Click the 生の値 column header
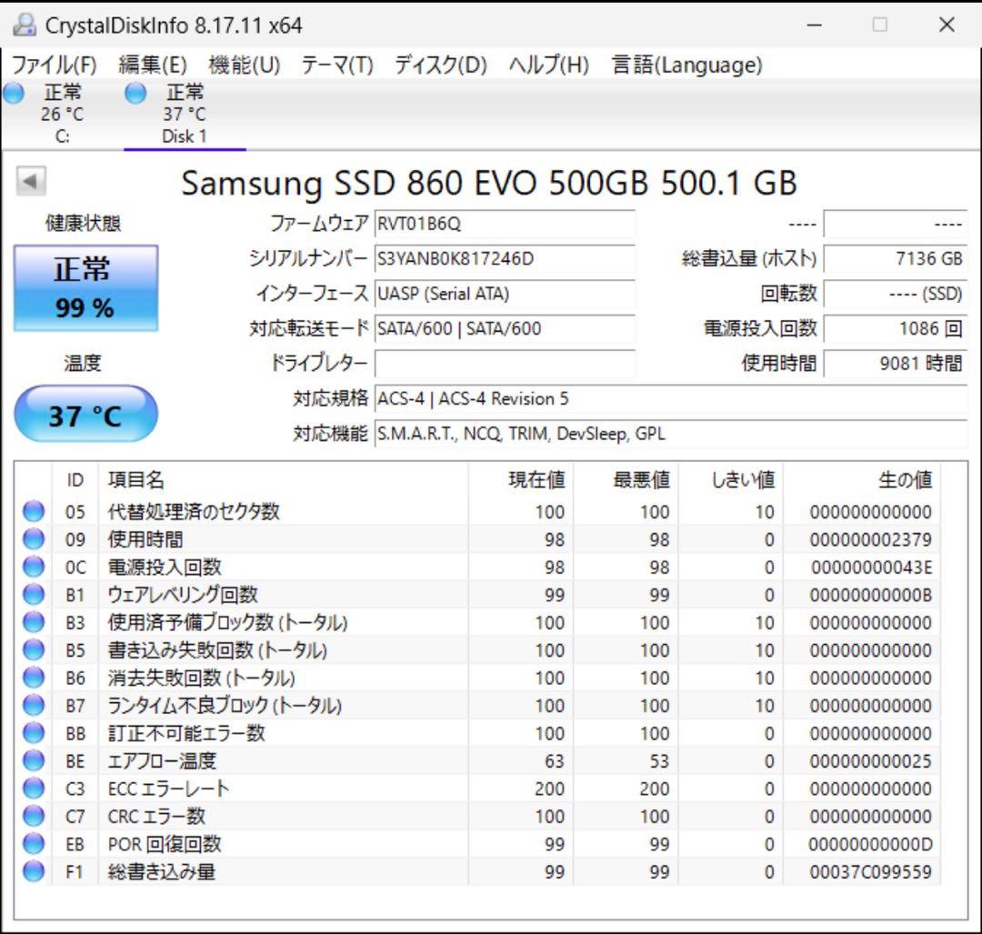 point(862,480)
